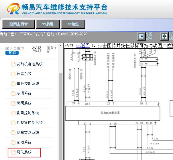
Task: Click the sidebar vertical scrollbar thumb
Action: pos(60,116)
